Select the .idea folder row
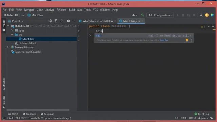The image size is (217, 122). tap(41, 30)
